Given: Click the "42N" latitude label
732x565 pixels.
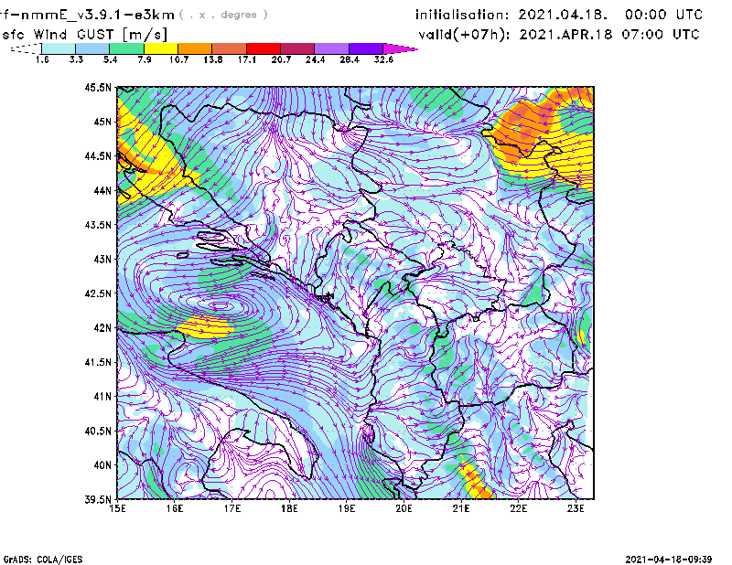Looking at the screenshot, I should point(102,327).
